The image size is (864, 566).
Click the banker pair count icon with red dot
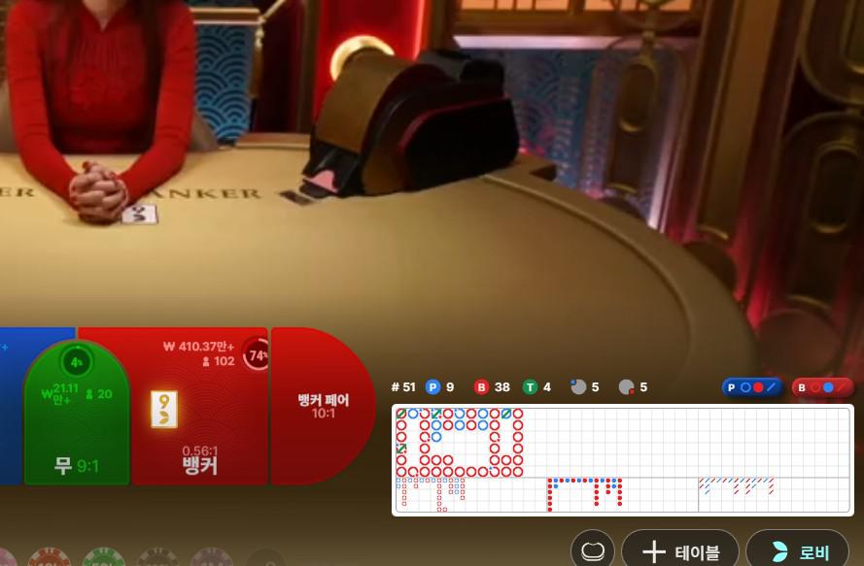[627, 387]
